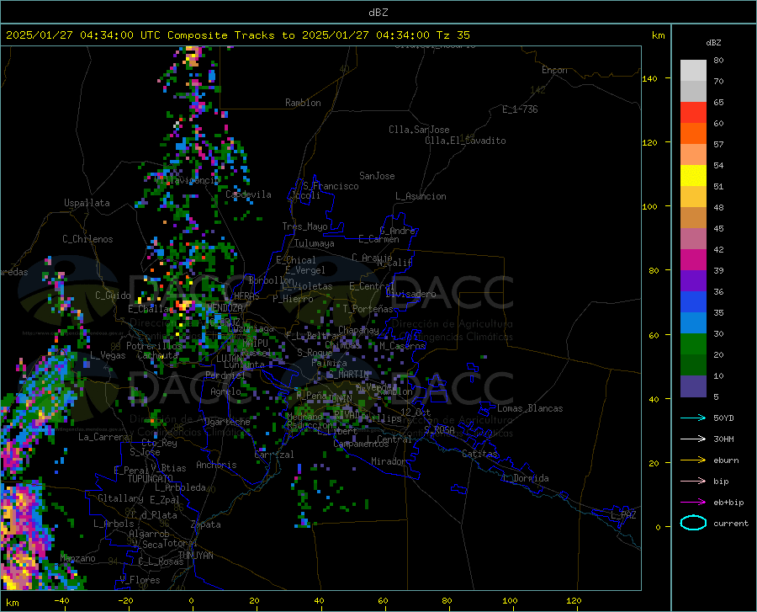
Task: Select the brown-orange 48 dBZ swatch
Action: coord(693,218)
